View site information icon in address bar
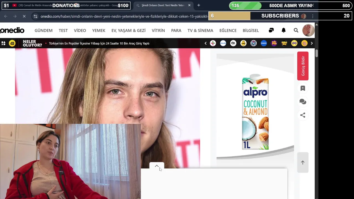The width and height of the screenshot is (354, 199). (x=35, y=16)
